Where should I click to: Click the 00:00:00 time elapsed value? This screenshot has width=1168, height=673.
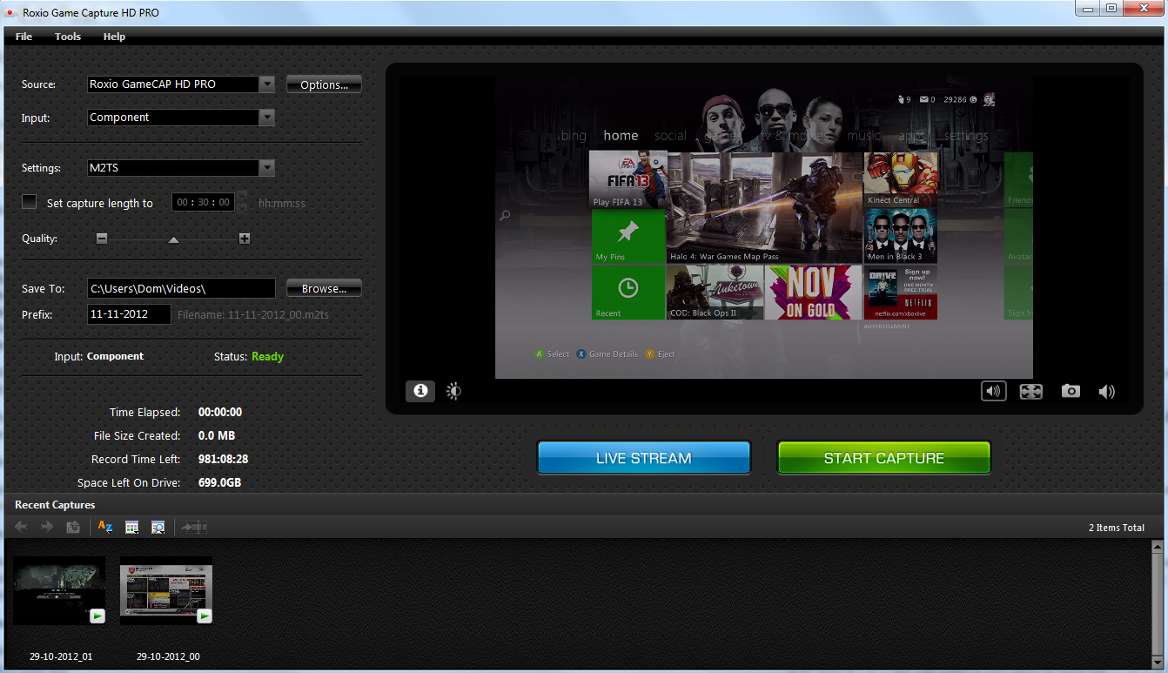pos(220,412)
